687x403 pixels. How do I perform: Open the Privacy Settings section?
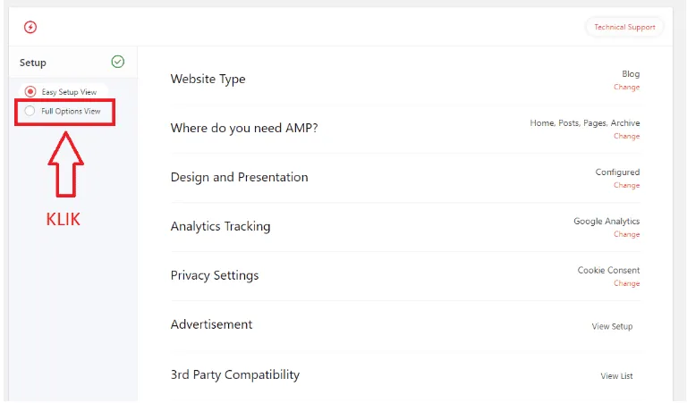[x=215, y=275]
